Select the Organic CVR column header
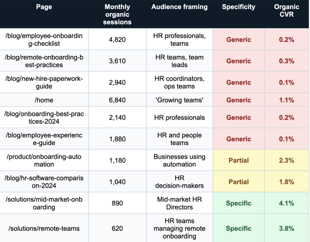The image size is (310, 242). 287,11
